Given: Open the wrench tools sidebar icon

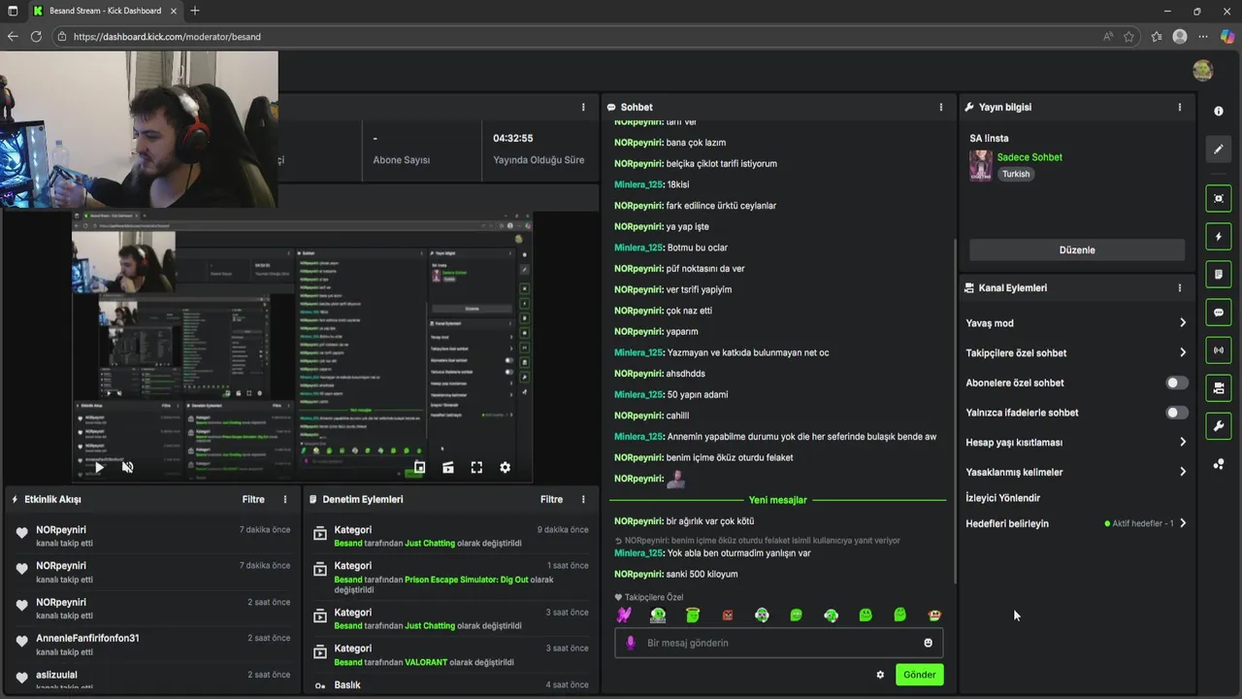Looking at the screenshot, I should pyautogui.click(x=1219, y=426).
